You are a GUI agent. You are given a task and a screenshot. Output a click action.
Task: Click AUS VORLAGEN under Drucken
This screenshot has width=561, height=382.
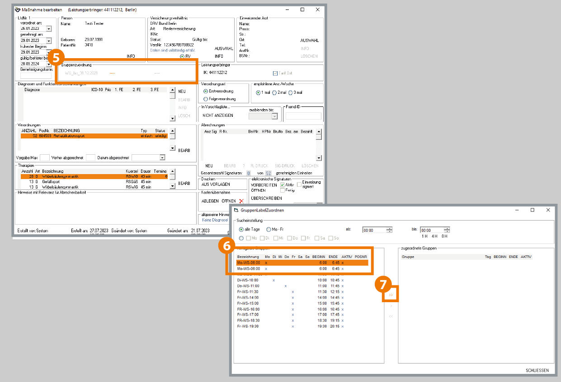point(216,184)
